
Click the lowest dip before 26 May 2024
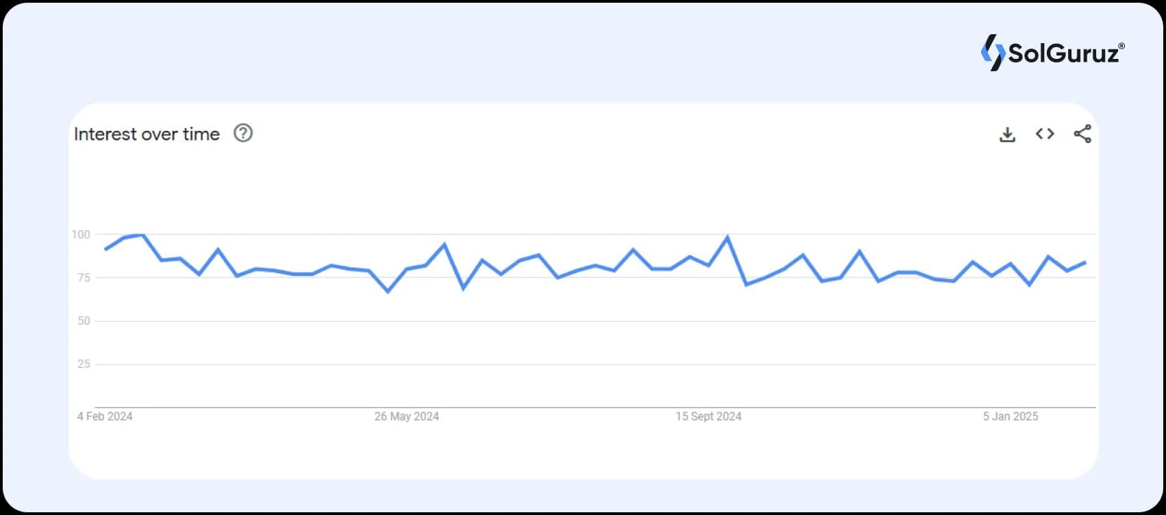tap(388, 292)
